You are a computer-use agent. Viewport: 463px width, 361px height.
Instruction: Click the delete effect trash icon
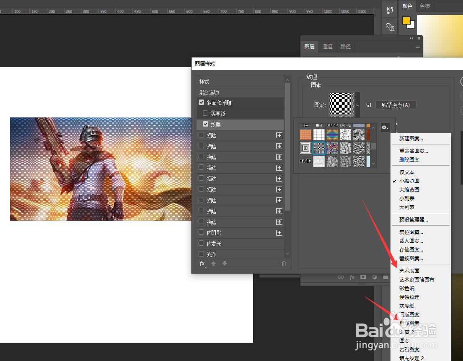[284, 263]
